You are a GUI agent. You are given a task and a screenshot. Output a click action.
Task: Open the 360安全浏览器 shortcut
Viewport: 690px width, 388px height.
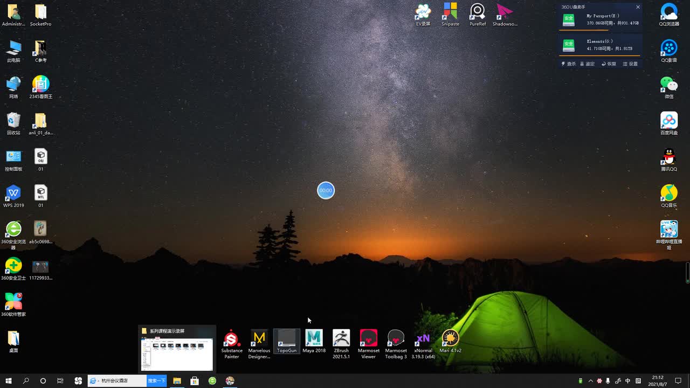[13, 235]
